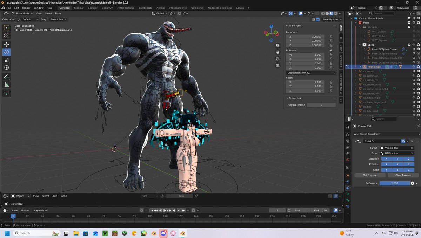
Task: Pin the Peener.RIG properties context
Action: pyautogui.click(x=418, y=126)
